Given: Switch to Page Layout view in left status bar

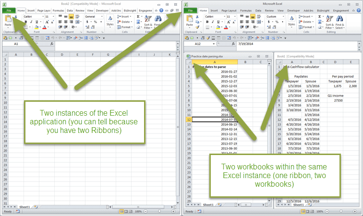Looking at the screenshot, I should [126, 212].
